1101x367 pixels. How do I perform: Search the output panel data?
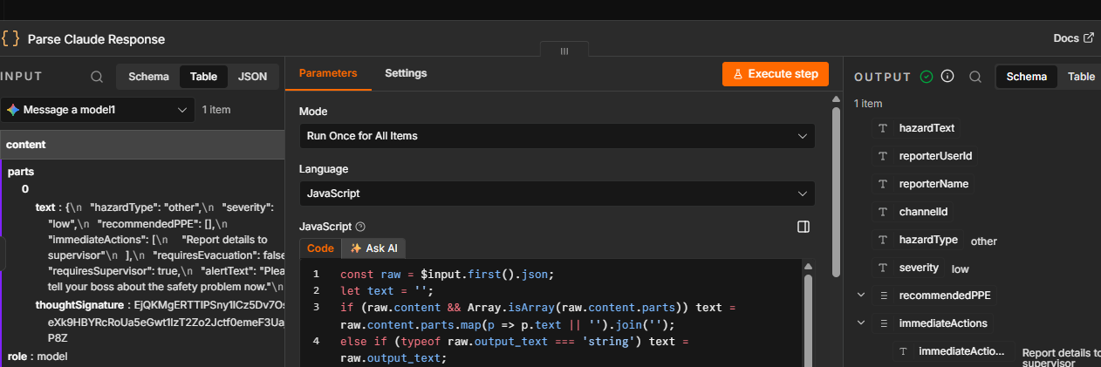[975, 77]
